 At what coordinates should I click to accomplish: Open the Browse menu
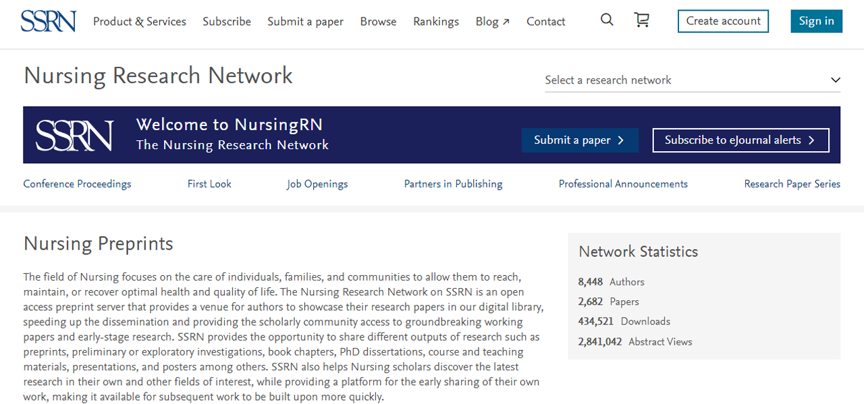click(378, 22)
